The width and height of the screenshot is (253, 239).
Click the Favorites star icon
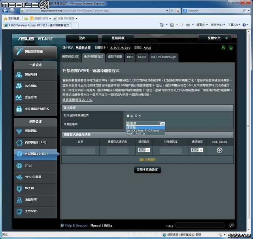[x=5, y=19]
